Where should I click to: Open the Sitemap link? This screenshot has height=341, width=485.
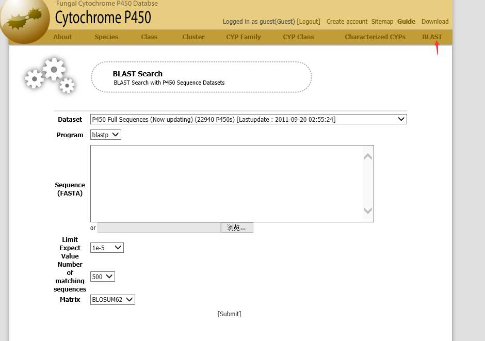point(382,22)
